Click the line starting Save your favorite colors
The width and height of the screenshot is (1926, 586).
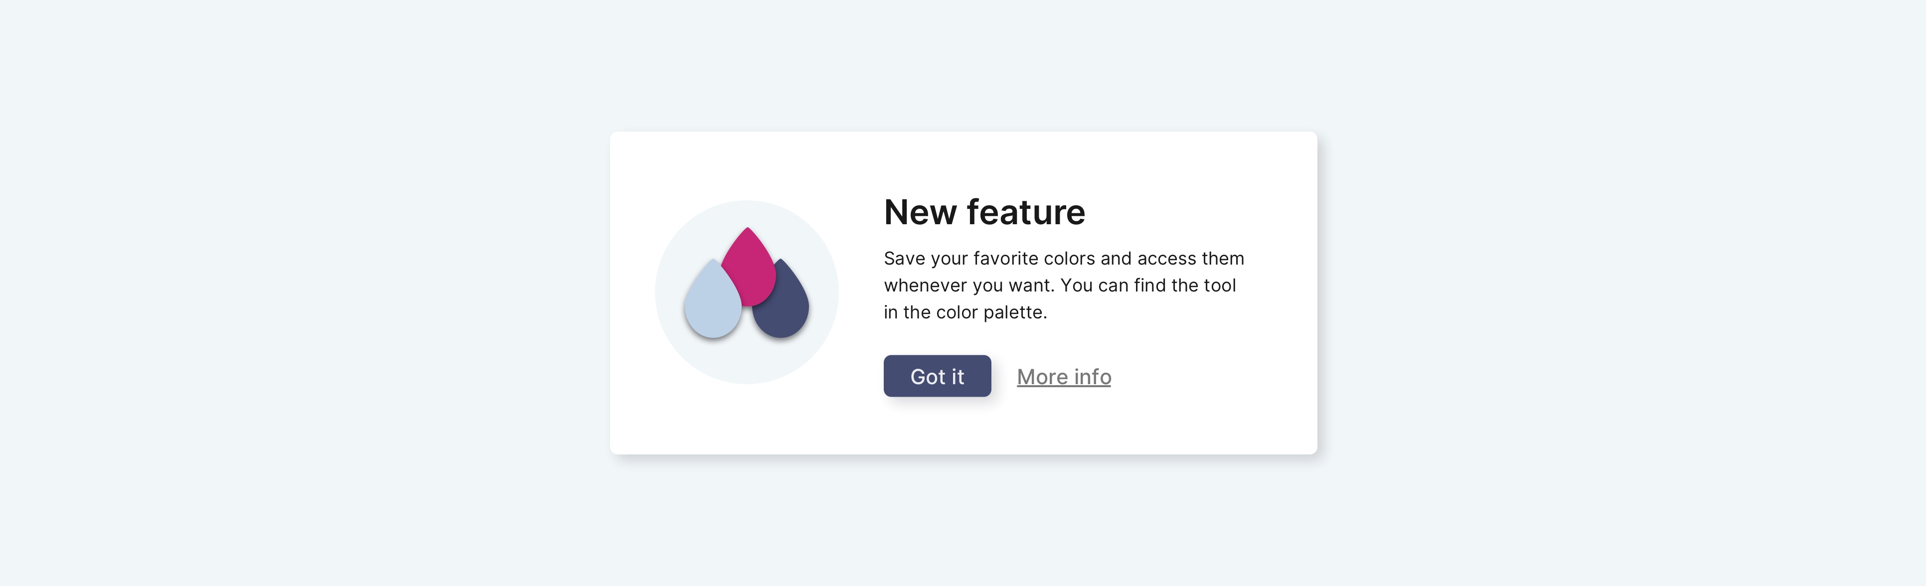click(x=1064, y=259)
